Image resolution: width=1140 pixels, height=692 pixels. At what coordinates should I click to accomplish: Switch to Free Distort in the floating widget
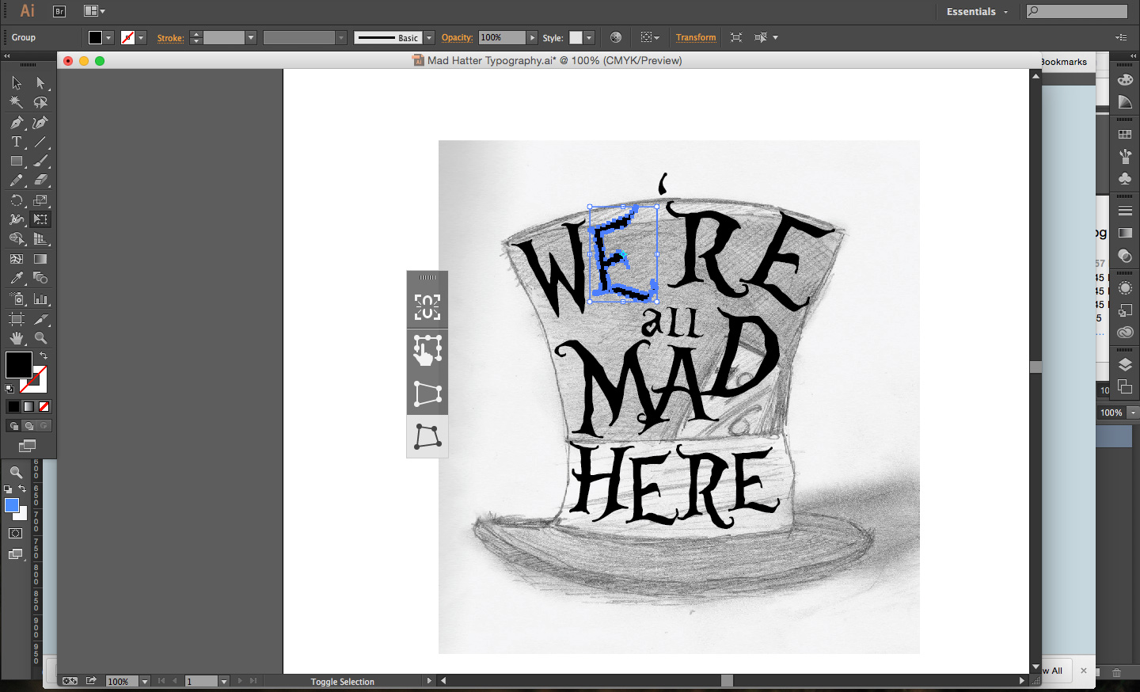(427, 436)
